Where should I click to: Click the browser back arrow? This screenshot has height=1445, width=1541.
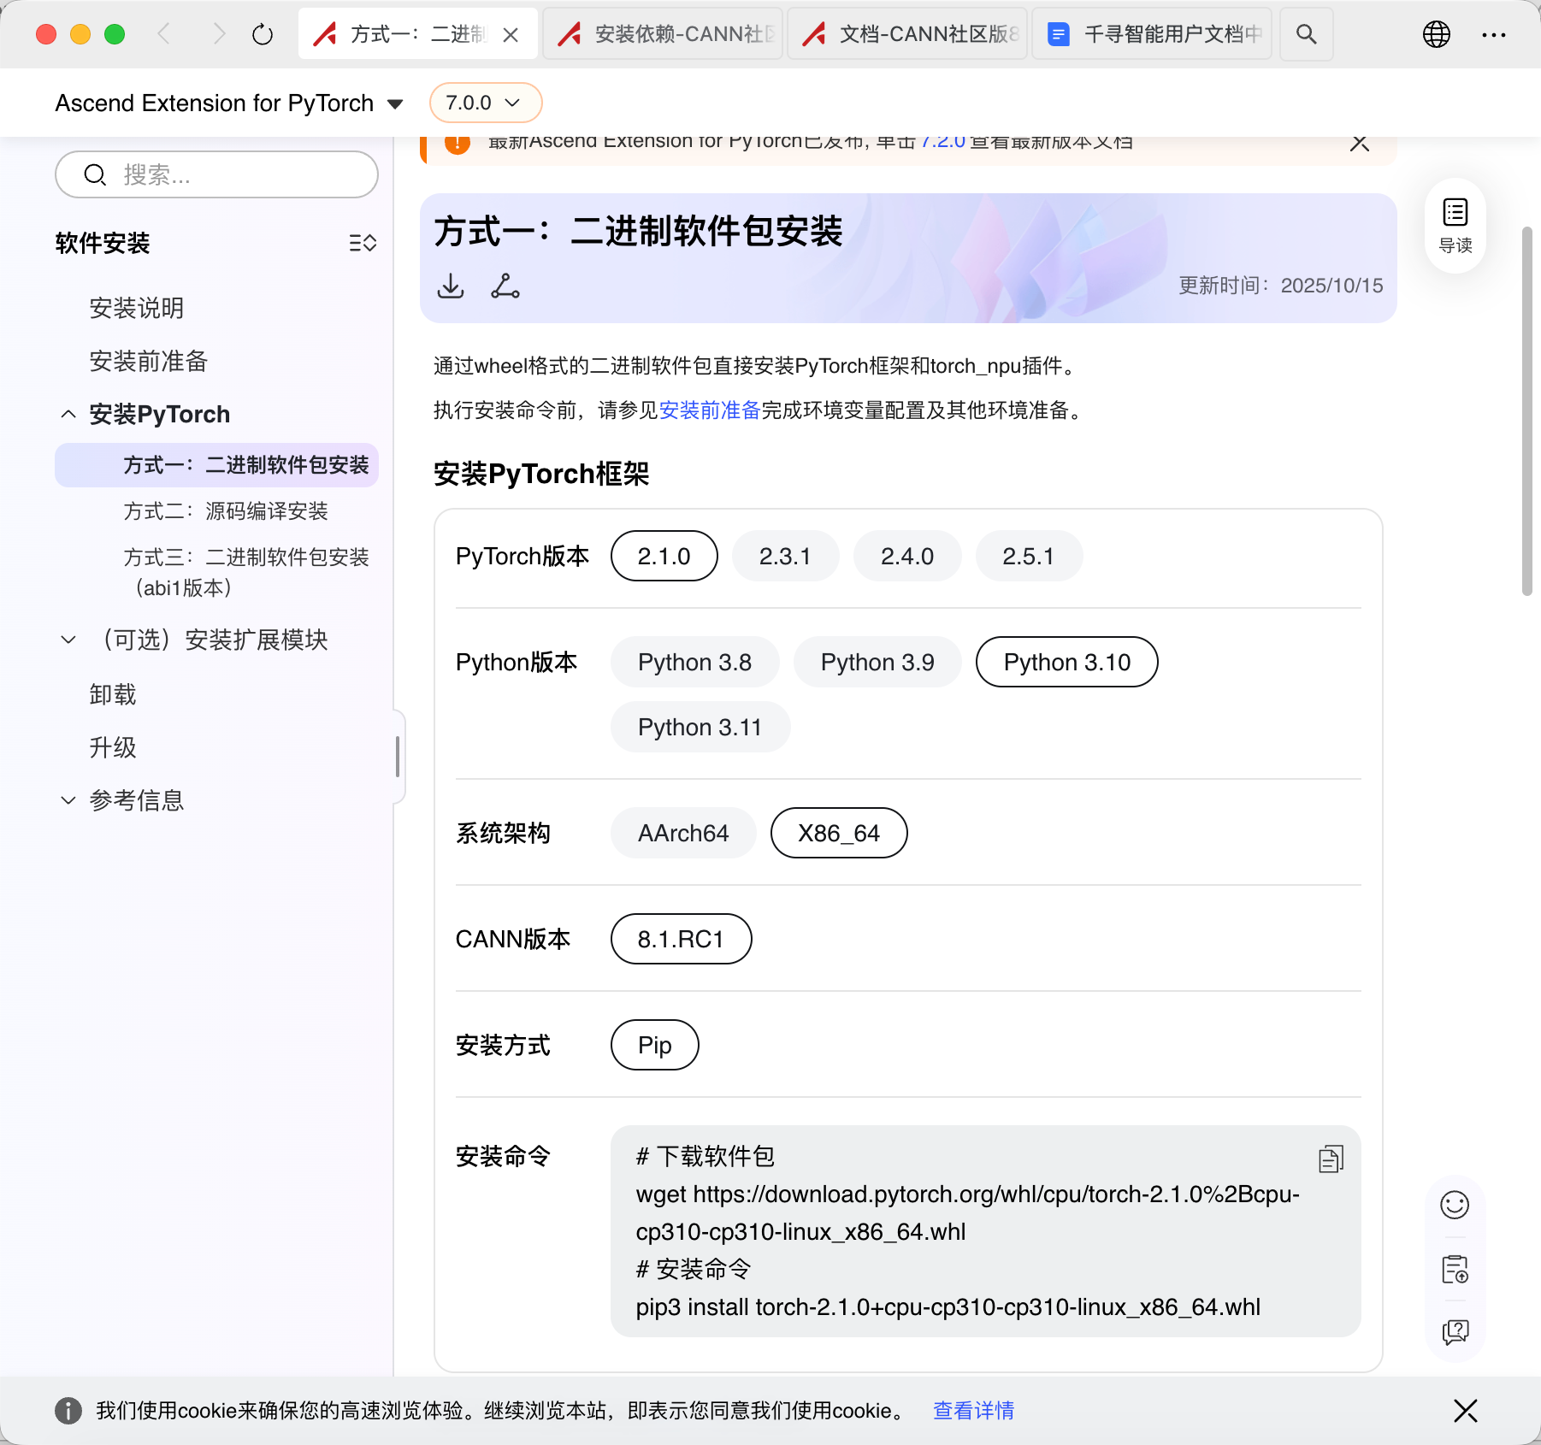click(x=164, y=34)
